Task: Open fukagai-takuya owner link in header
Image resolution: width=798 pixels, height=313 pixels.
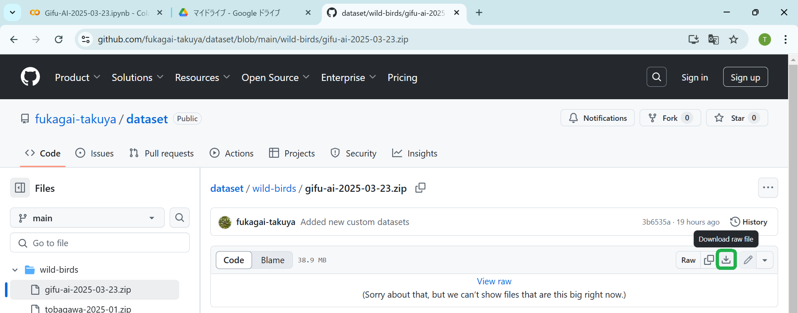Action: pyautogui.click(x=76, y=119)
